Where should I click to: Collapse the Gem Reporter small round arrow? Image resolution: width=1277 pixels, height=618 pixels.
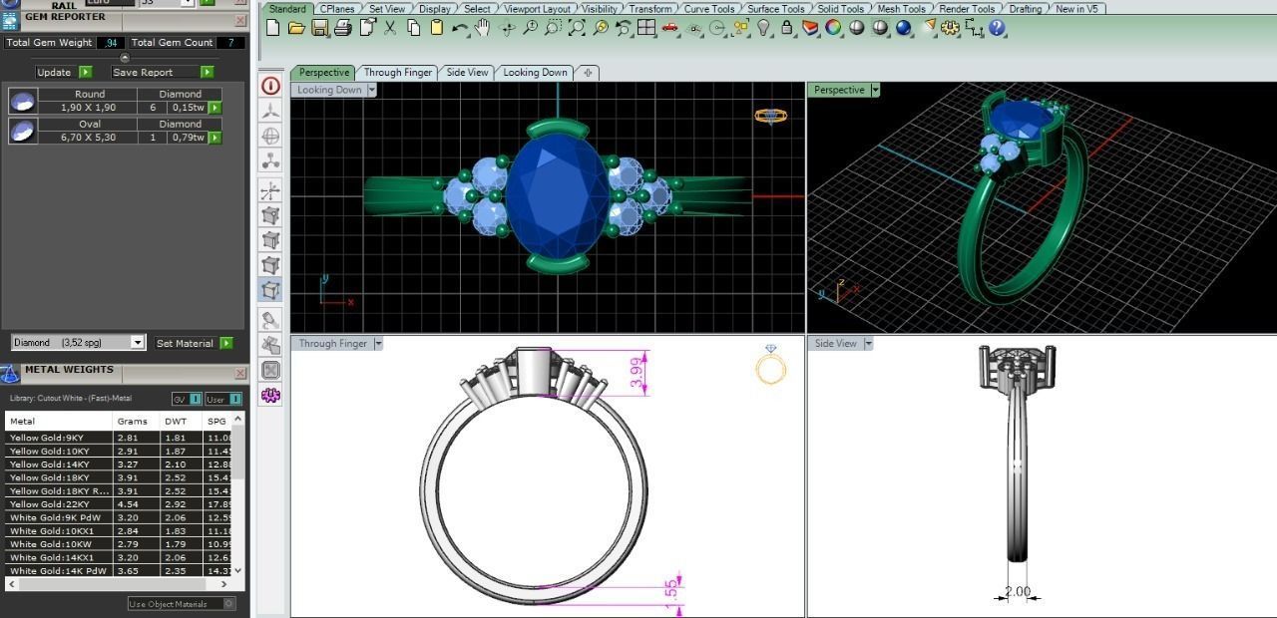[125, 58]
